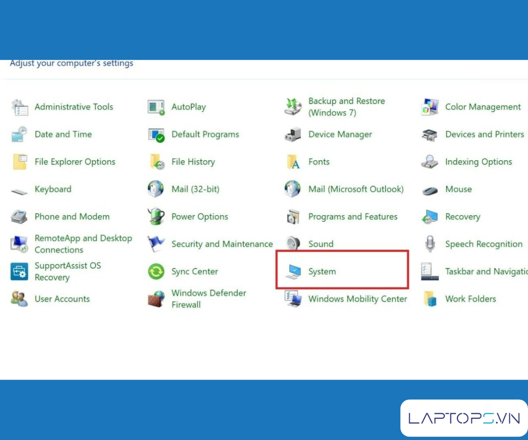This screenshot has width=528, height=440.
Task: Open the SupportAssist OS Recovery icon
Action: coord(19,272)
